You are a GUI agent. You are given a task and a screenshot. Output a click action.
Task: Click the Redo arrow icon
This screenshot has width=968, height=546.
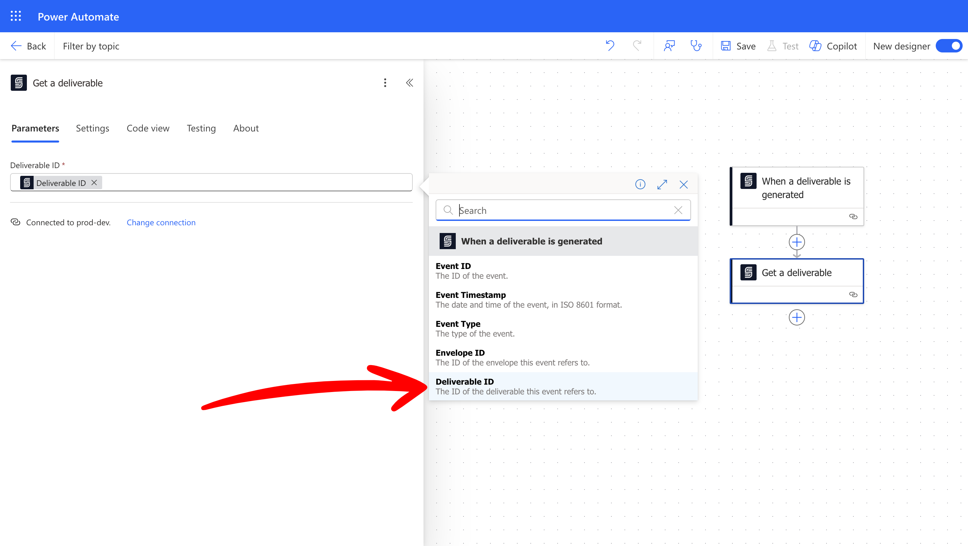coord(637,46)
